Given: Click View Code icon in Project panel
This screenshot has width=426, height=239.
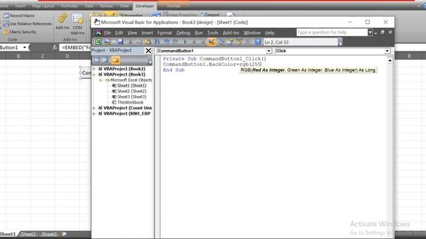Looking at the screenshot, I should (97, 60).
